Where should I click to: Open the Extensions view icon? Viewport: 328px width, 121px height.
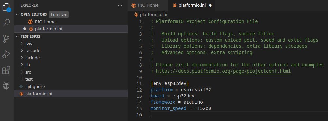point(6,70)
